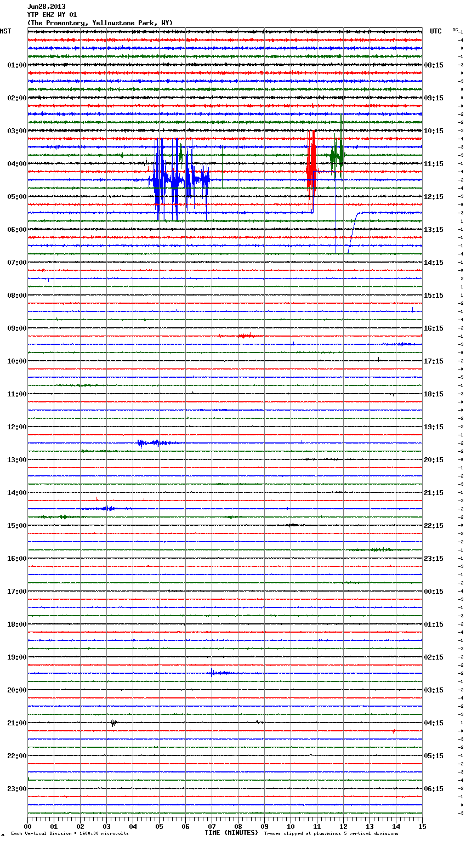Click the DC column header
The width and height of the screenshot is (466, 841).
(455, 30)
